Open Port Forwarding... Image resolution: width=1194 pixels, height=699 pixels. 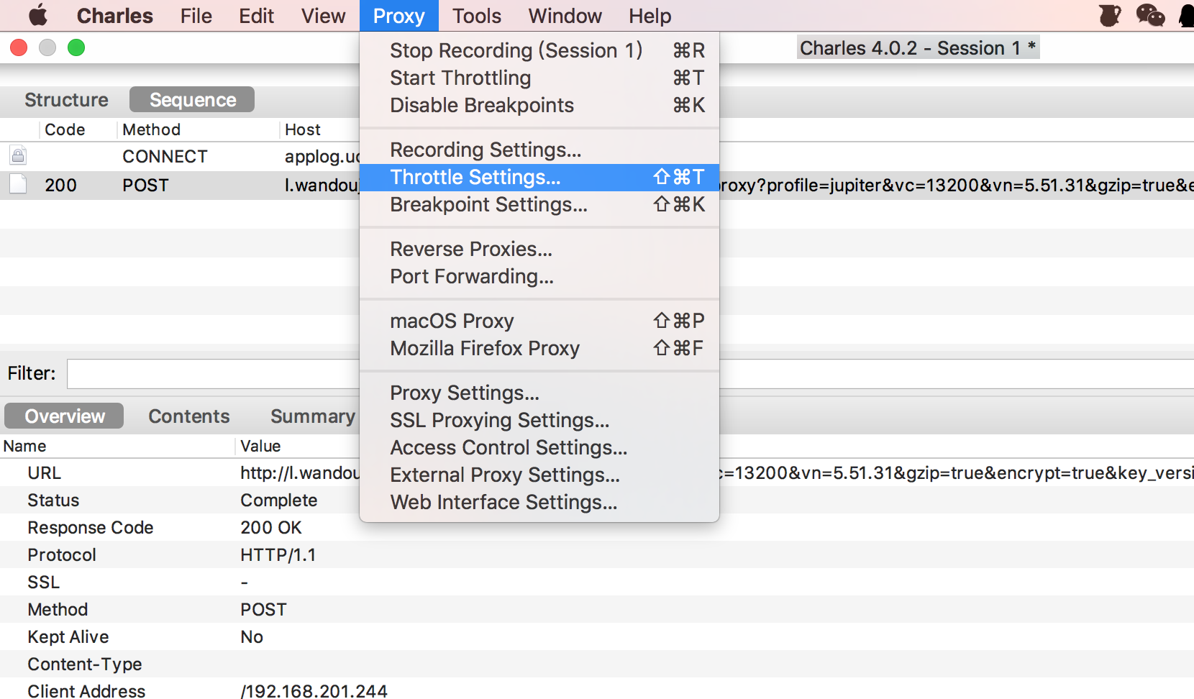coord(539,276)
